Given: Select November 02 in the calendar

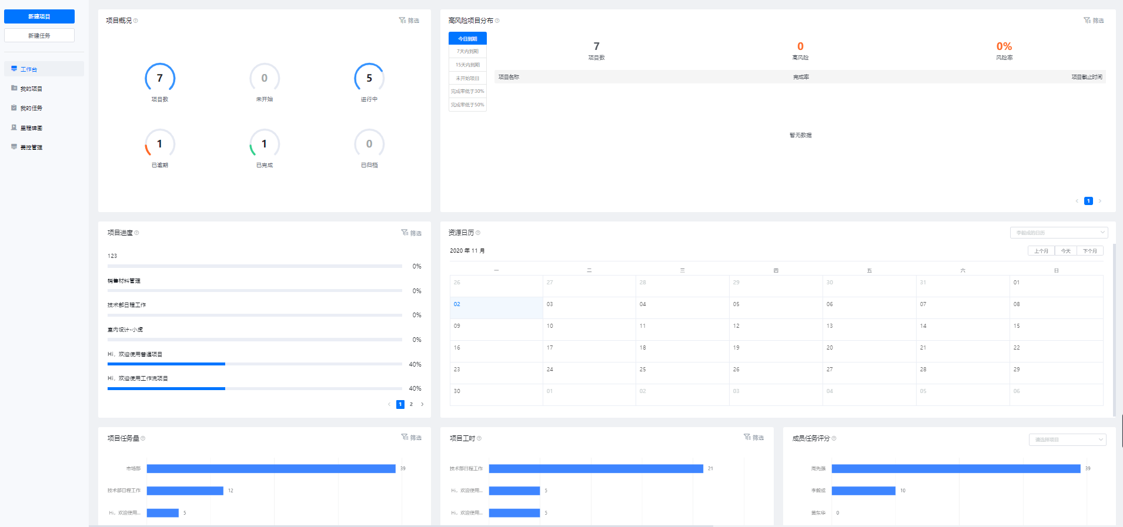Looking at the screenshot, I should [496, 308].
